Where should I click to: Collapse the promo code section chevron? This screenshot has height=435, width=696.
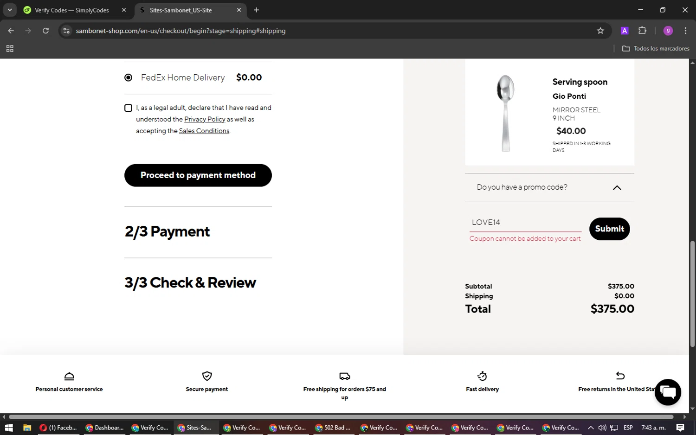(617, 188)
